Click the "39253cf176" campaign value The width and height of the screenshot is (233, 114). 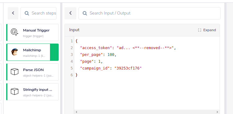[128, 68]
